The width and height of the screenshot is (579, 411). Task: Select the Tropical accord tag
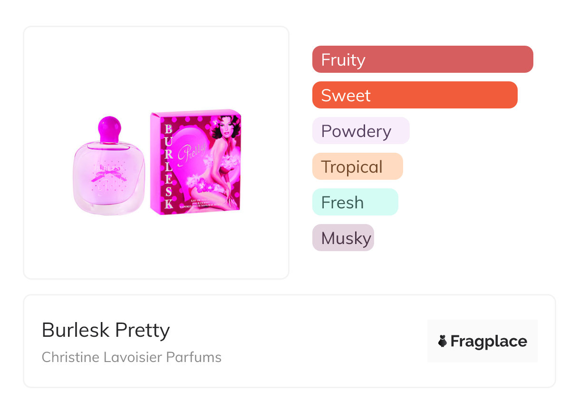357,166
